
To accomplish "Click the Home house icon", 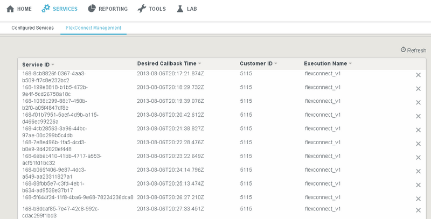I will pos(10,9).
